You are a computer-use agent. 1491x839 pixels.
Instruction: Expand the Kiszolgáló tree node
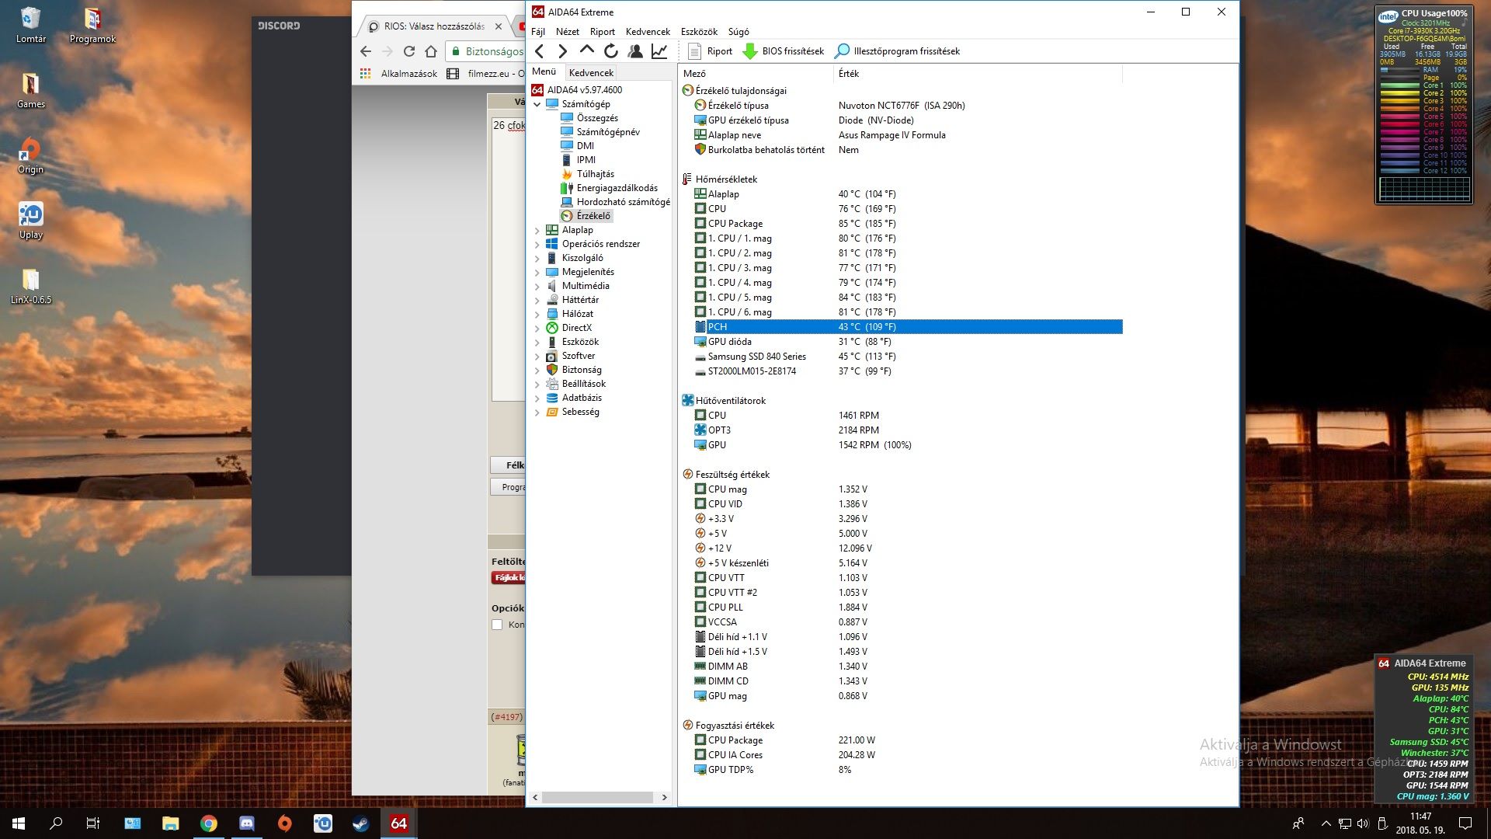[x=537, y=258]
